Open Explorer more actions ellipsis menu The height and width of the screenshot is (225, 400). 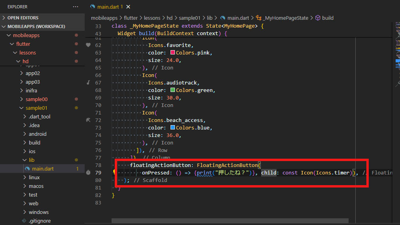76,7
